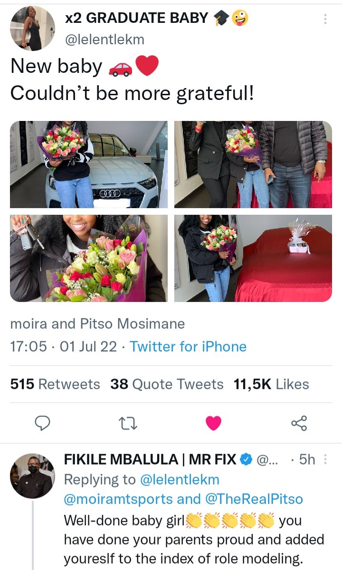Viewport: 342px width, 570px height.
Task: Open photo of woman with white Audi
Action: (89, 164)
